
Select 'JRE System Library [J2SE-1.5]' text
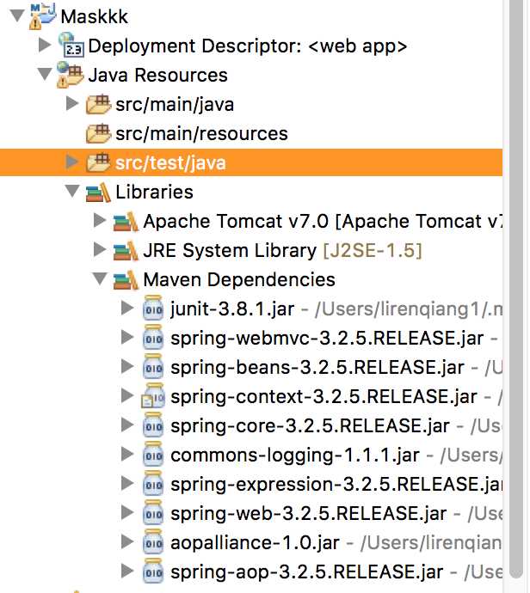[282, 250]
